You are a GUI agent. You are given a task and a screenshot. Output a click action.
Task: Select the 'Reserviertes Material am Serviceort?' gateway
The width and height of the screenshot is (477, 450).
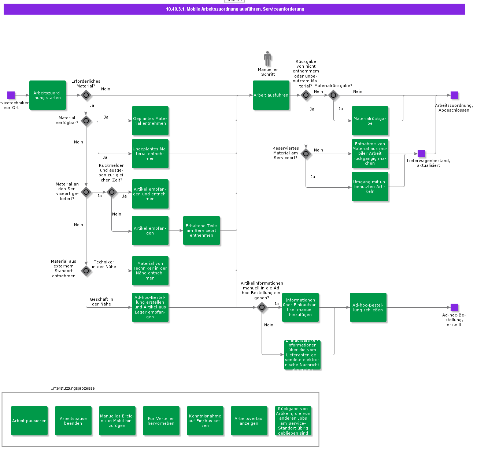(x=306, y=154)
